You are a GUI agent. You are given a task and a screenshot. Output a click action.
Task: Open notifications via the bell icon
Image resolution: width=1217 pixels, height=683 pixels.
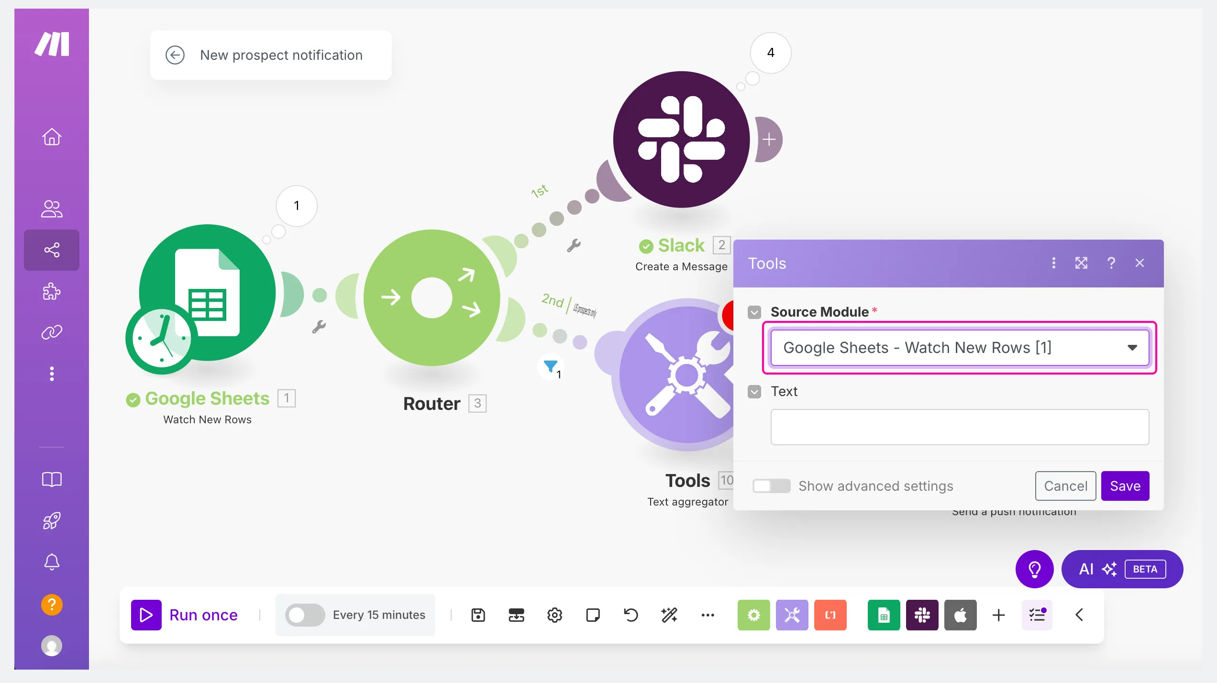tap(52, 562)
